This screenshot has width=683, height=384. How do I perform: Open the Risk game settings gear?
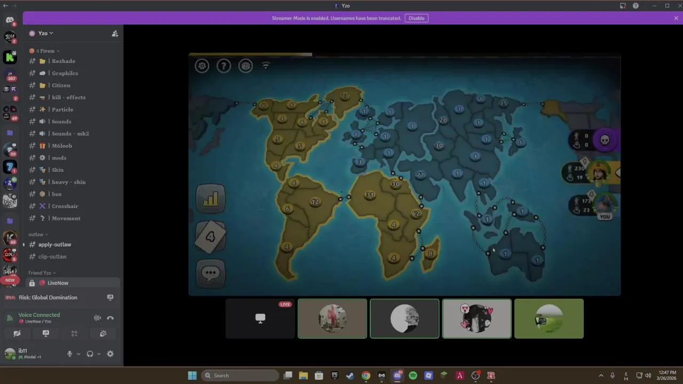202,66
